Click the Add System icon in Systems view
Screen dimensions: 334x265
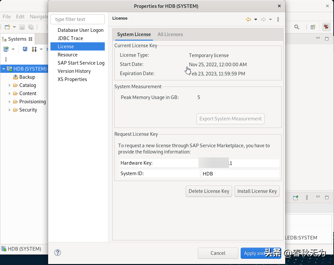click(x=6, y=49)
